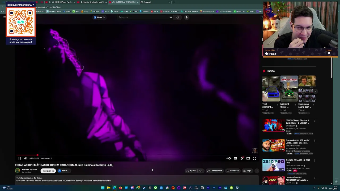Dislike the video
Image resolution: width=340 pixels, height=191 pixels.
pyautogui.click(x=201, y=171)
